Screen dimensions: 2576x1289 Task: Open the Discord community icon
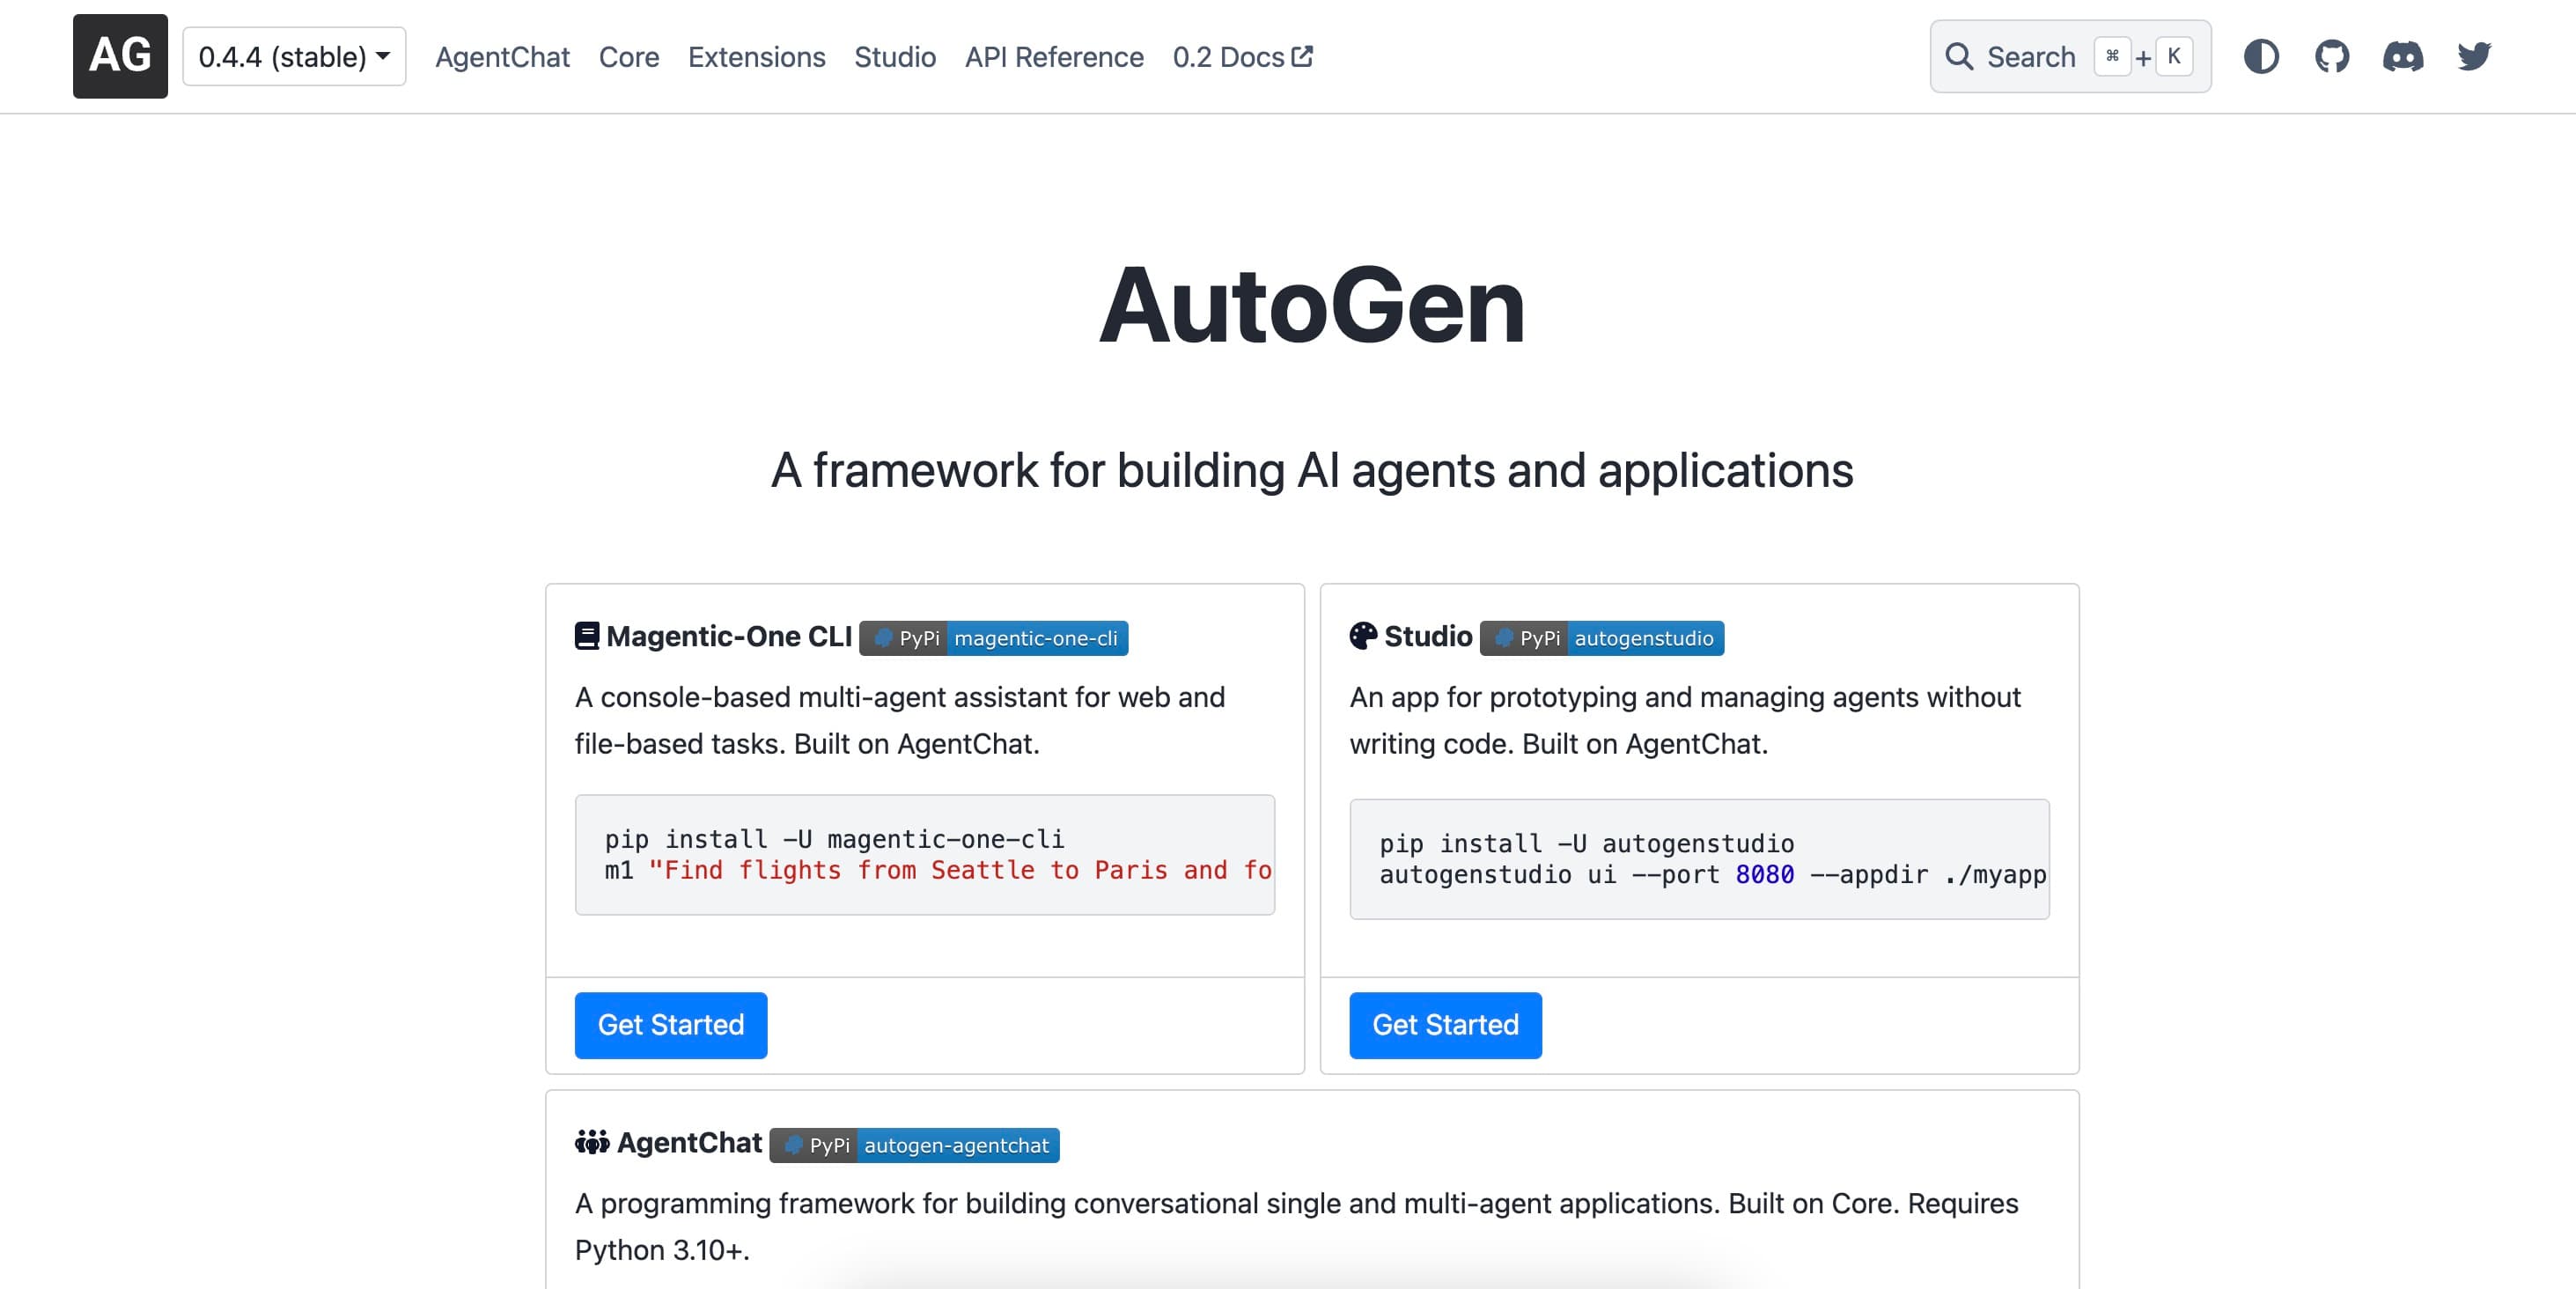(x=2402, y=55)
